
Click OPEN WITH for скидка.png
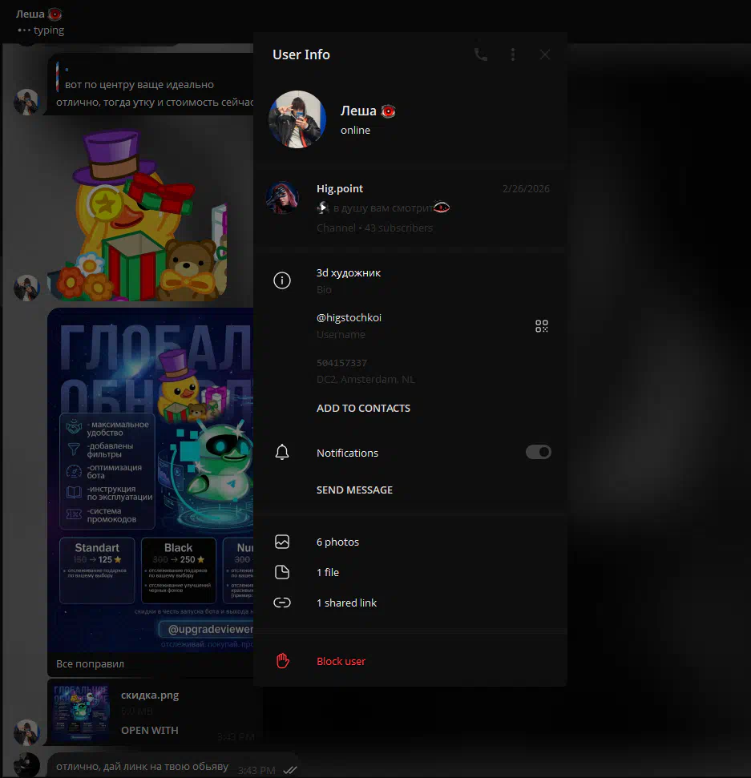tap(149, 731)
